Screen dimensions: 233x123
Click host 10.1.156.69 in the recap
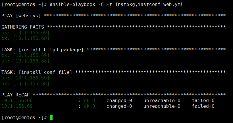[x=17, y=106]
